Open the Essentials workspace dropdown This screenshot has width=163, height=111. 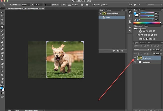coord(154,5)
